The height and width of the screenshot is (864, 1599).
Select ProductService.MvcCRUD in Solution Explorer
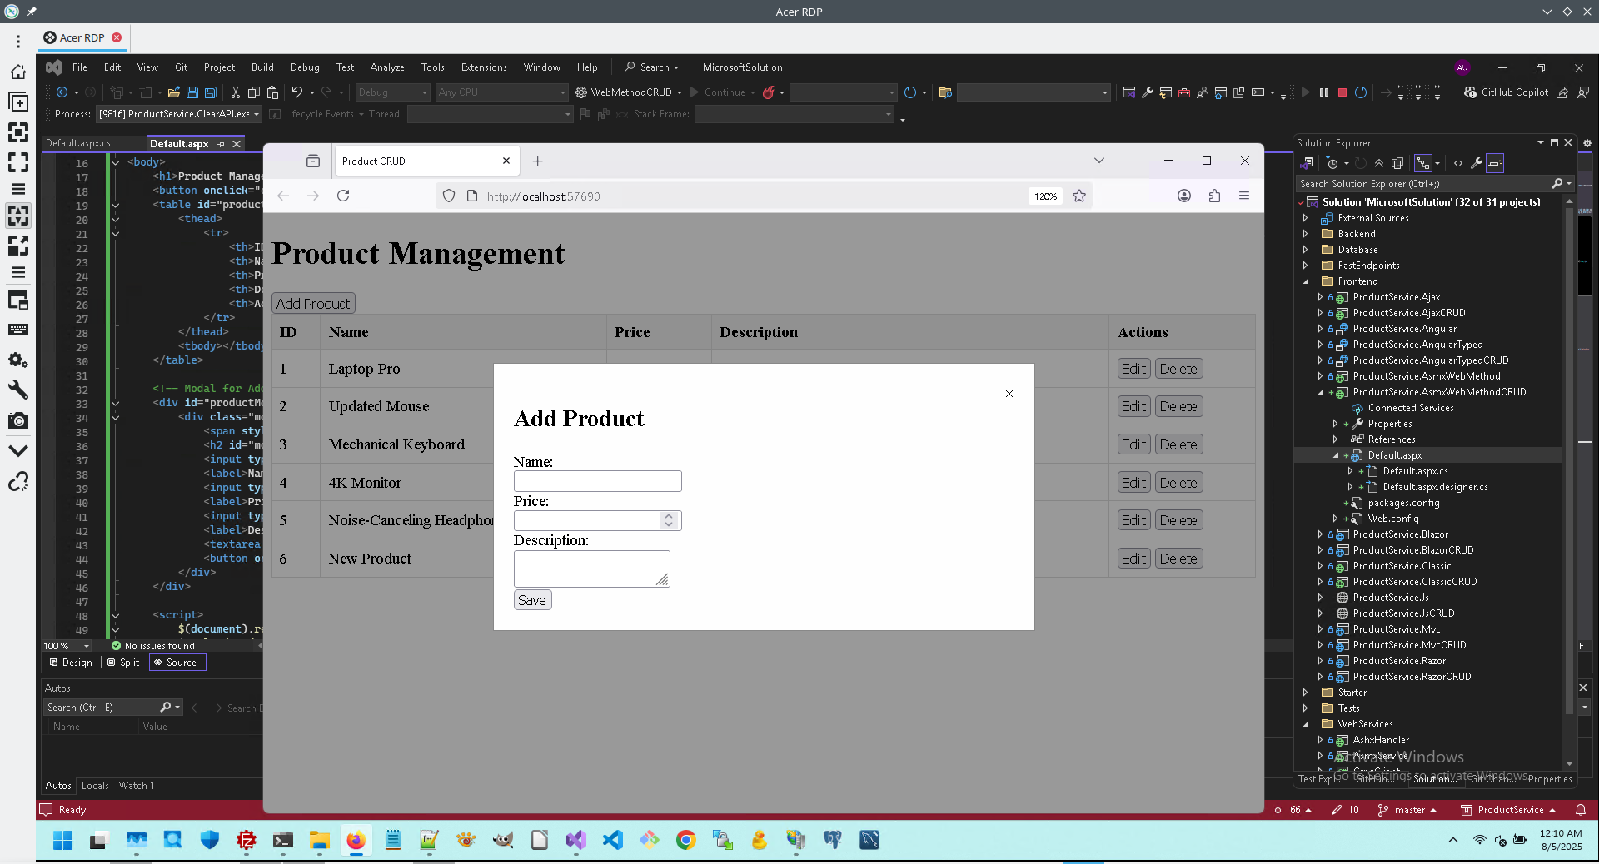(x=1409, y=645)
